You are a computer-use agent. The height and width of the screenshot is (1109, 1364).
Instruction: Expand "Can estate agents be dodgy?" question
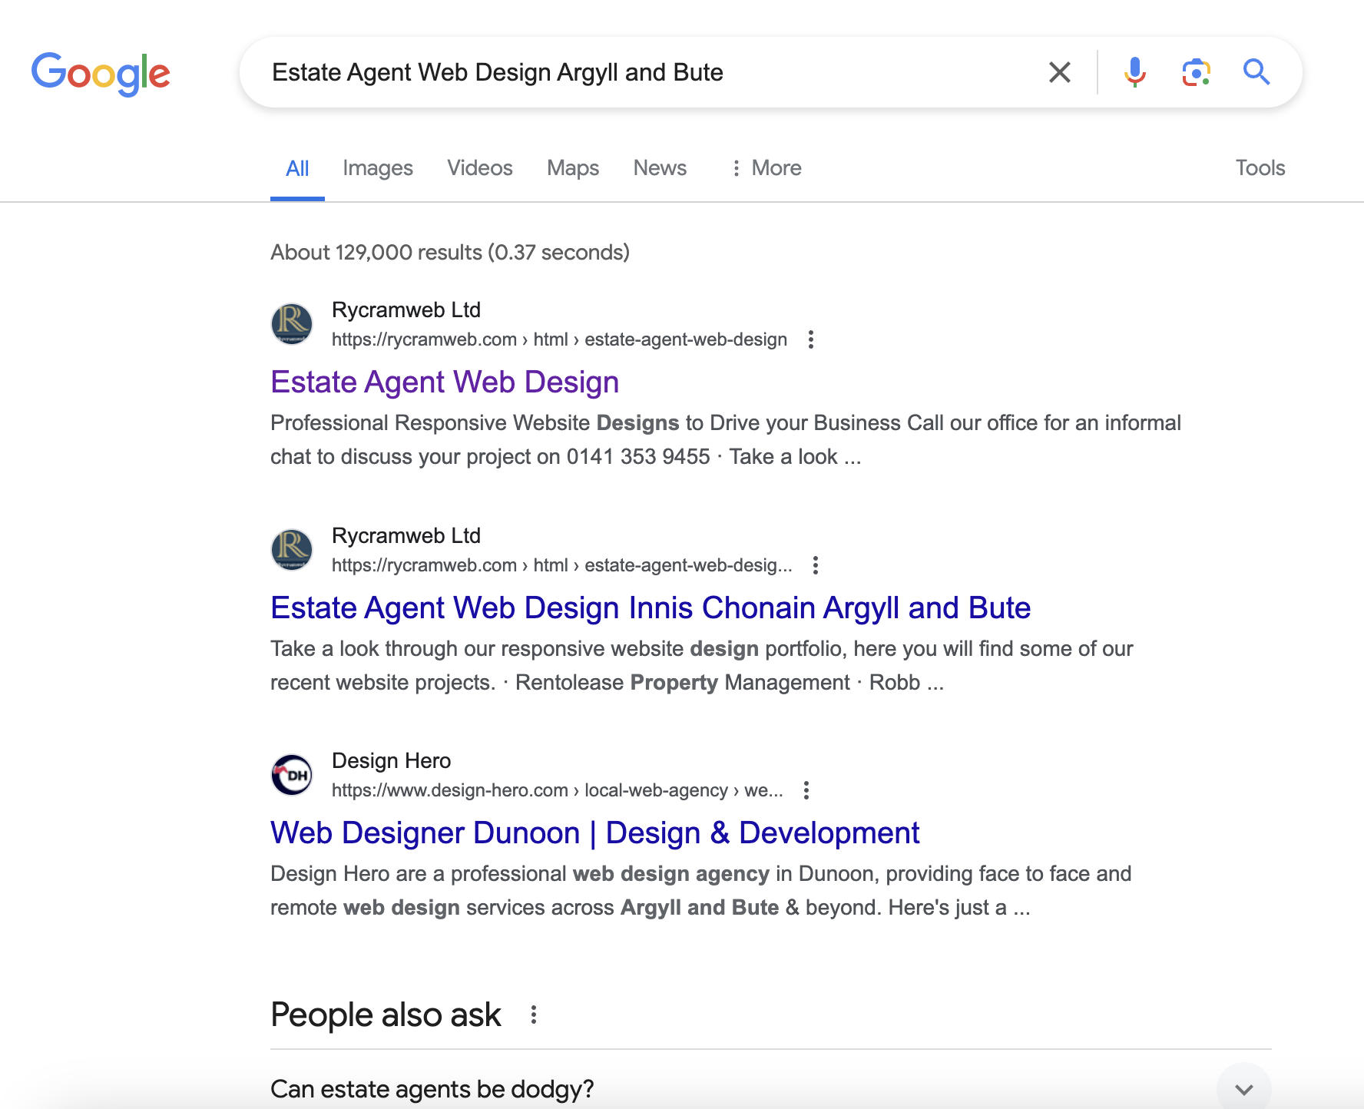pos(1243,1089)
